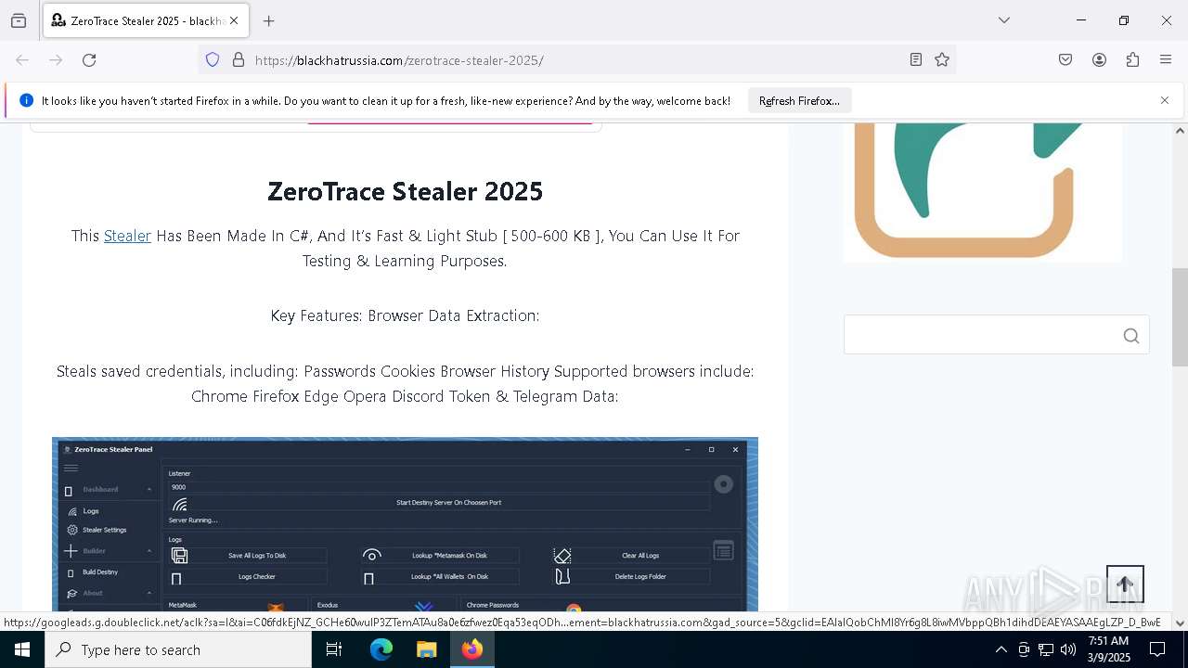Open the tracking protection shield icon

(213, 60)
